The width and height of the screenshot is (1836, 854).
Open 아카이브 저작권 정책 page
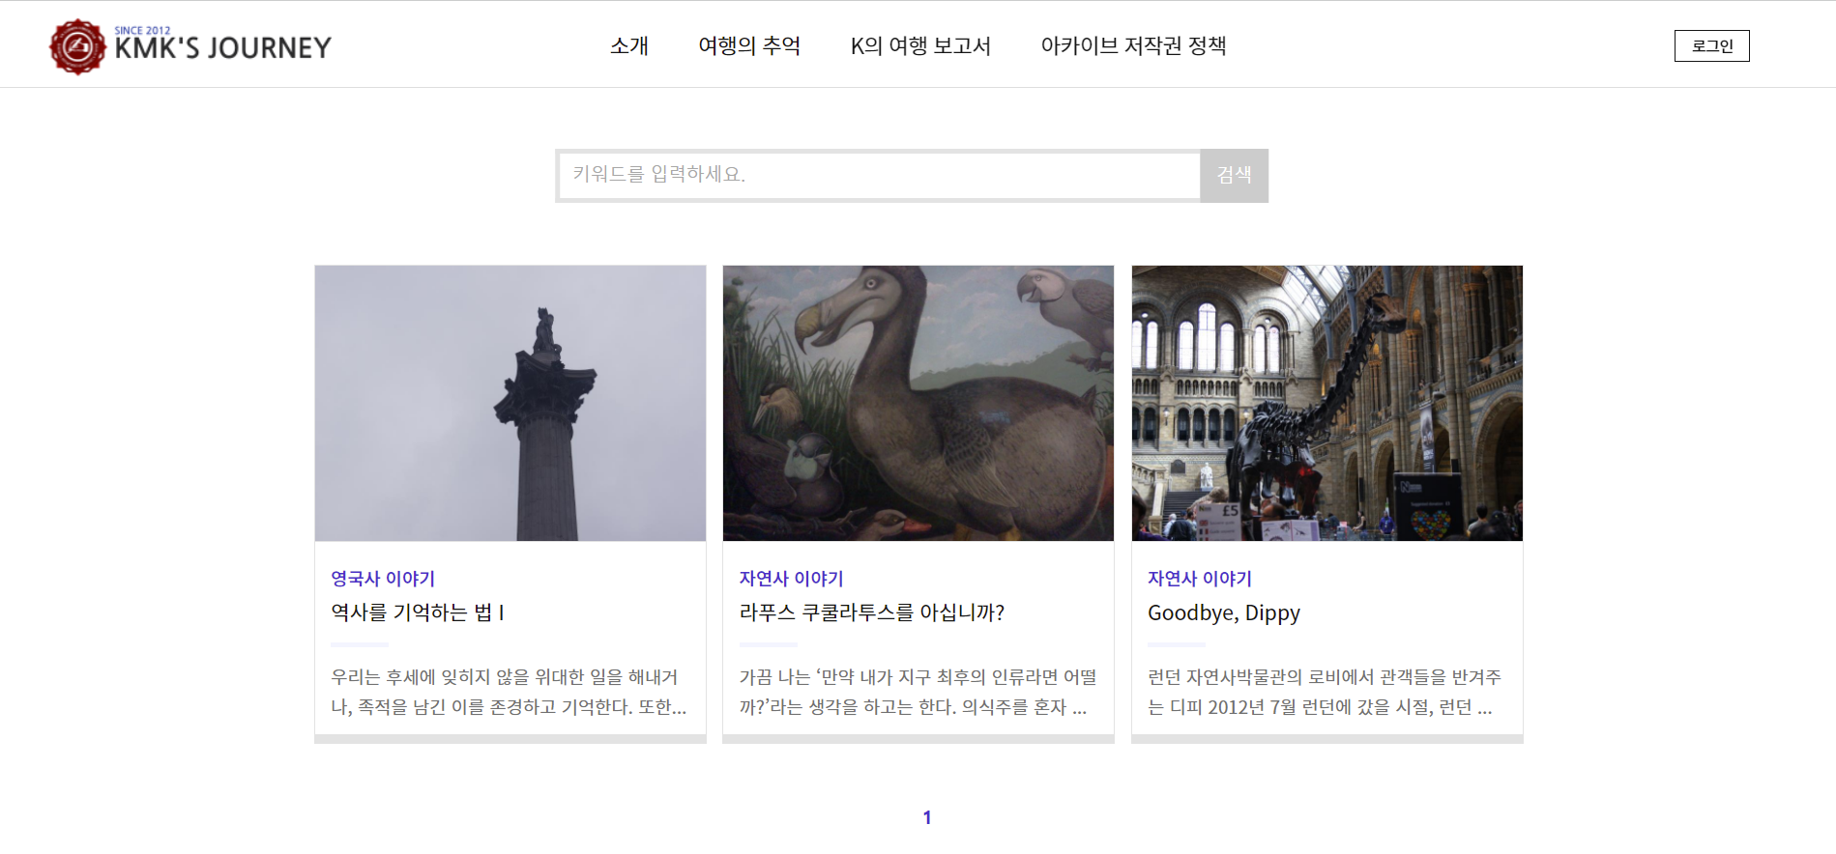1133,45
